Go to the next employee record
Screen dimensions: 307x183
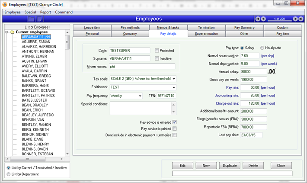click(x=295, y=19)
